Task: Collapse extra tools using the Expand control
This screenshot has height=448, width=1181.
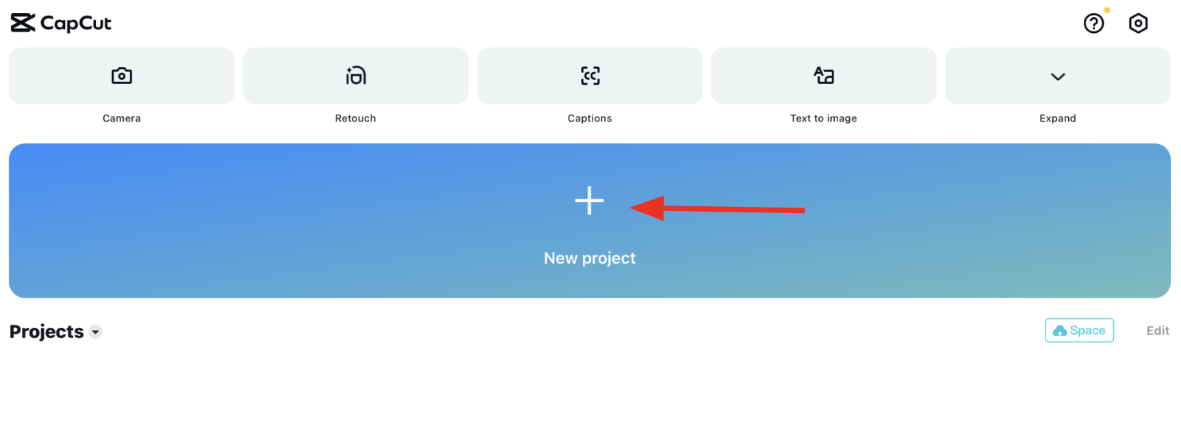Action: [1057, 76]
